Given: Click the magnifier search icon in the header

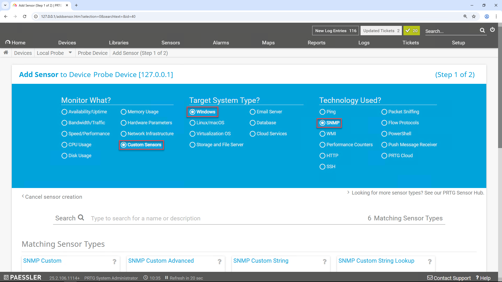Looking at the screenshot, I should tap(482, 30).
